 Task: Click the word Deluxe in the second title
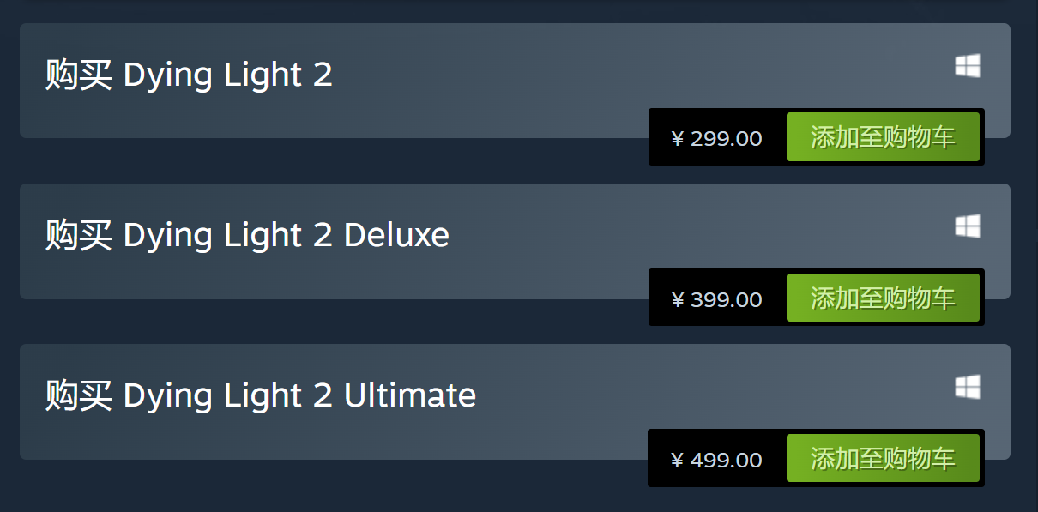coord(396,235)
